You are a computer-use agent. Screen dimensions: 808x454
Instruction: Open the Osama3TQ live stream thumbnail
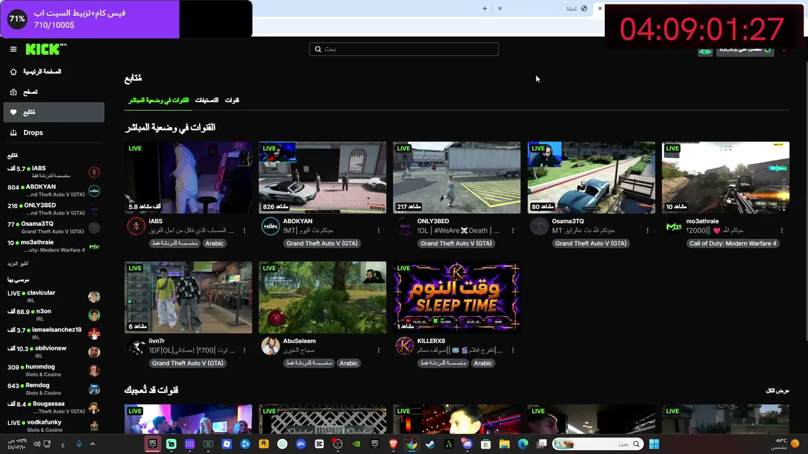coord(591,178)
